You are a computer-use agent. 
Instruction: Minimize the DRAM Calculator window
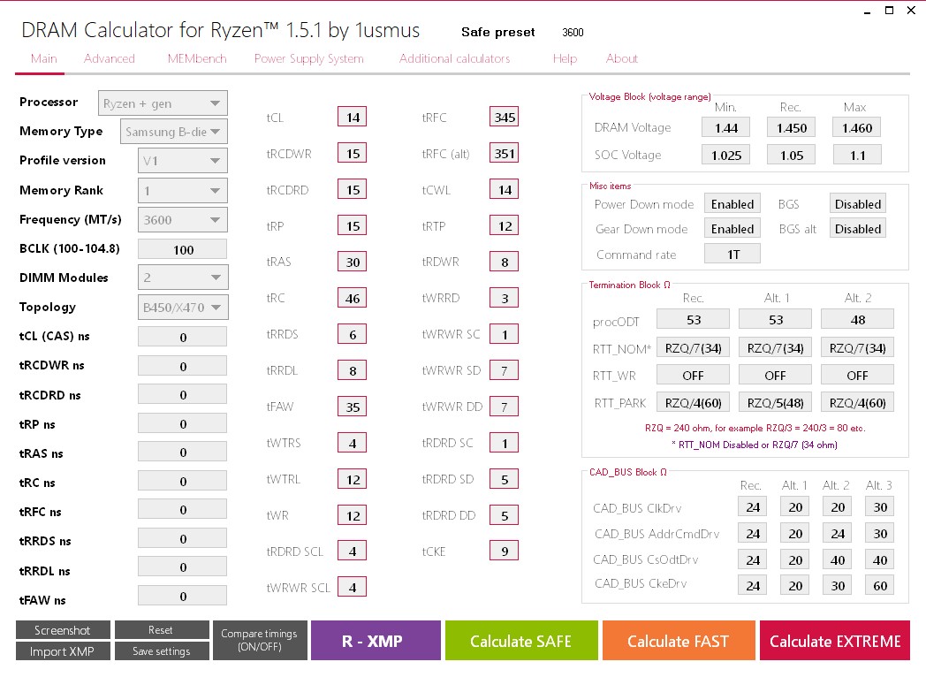click(x=867, y=11)
